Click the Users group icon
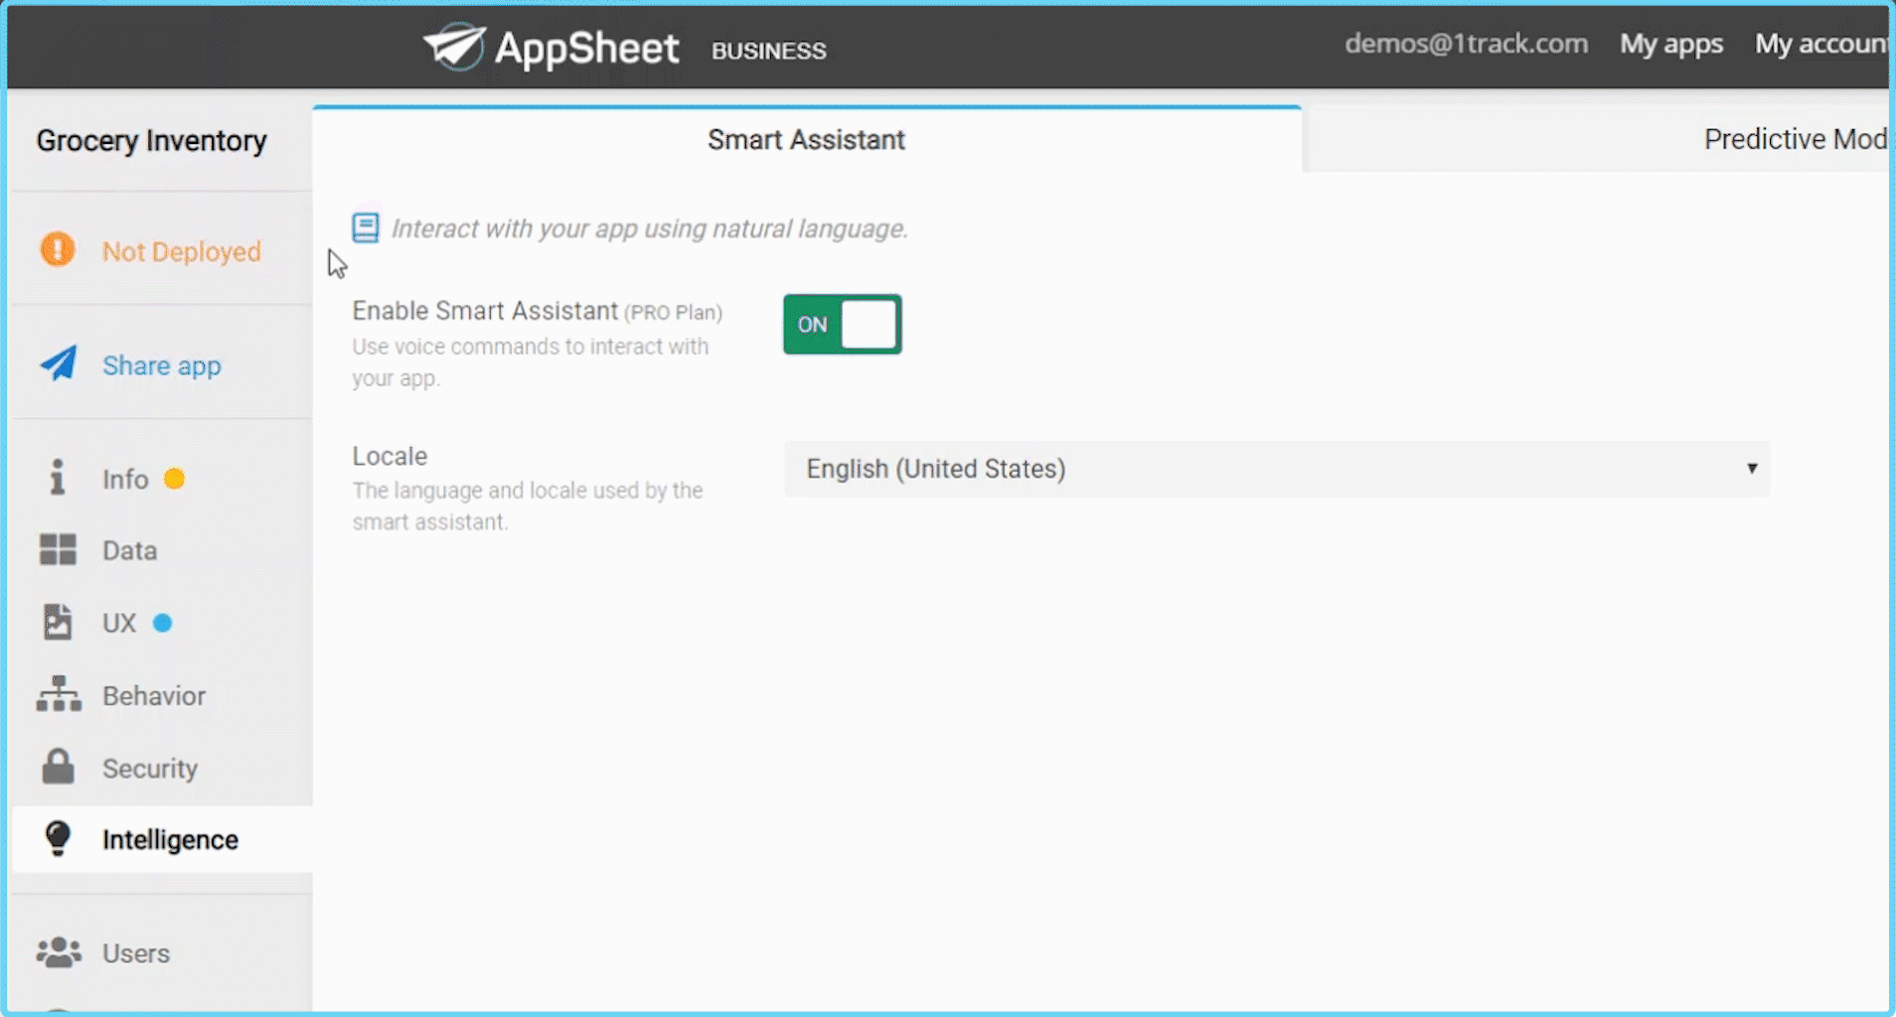Viewport: 1896px width, 1017px height. [59, 951]
